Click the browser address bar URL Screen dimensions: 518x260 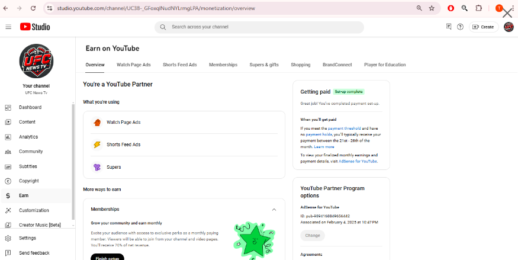click(x=156, y=8)
